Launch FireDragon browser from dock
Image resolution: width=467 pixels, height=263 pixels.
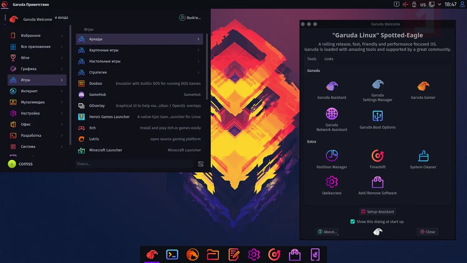[x=192, y=255]
